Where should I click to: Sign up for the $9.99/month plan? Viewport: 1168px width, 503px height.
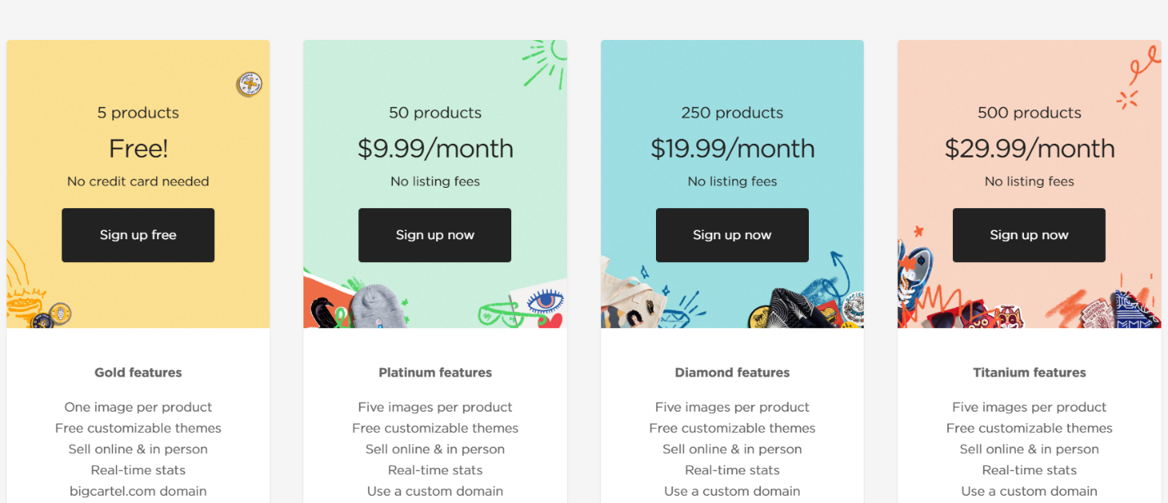pos(435,235)
